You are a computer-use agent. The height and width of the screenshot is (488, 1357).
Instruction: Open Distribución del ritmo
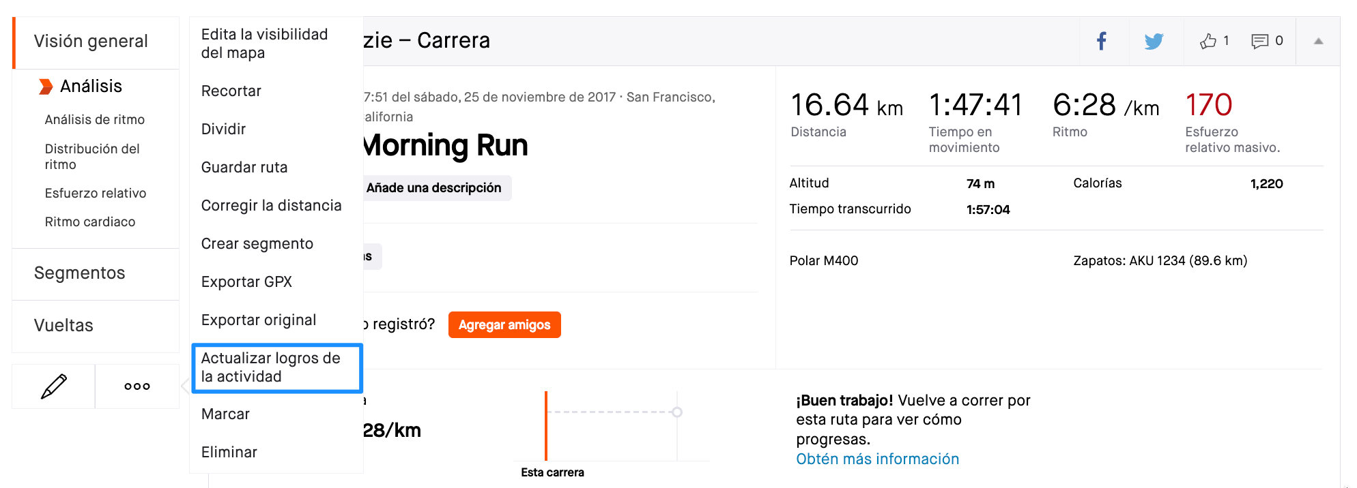click(92, 157)
